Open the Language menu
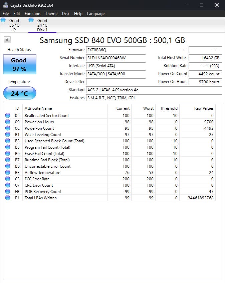225x283 pixels. [x=96, y=14]
